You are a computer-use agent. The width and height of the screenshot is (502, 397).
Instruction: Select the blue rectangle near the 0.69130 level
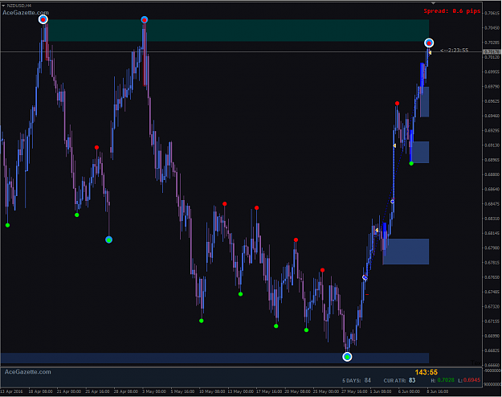(420, 152)
